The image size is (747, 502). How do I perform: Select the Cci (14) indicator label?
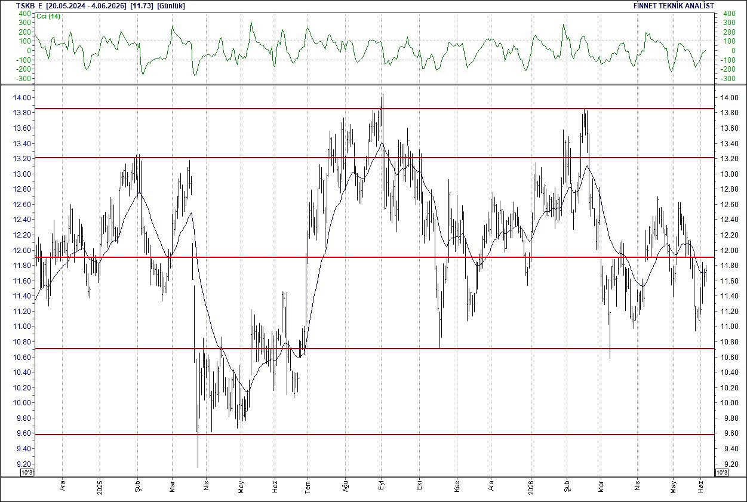pyautogui.click(x=48, y=16)
